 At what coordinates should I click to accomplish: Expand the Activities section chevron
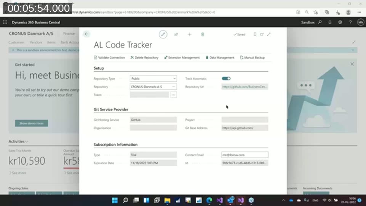tap(27, 142)
